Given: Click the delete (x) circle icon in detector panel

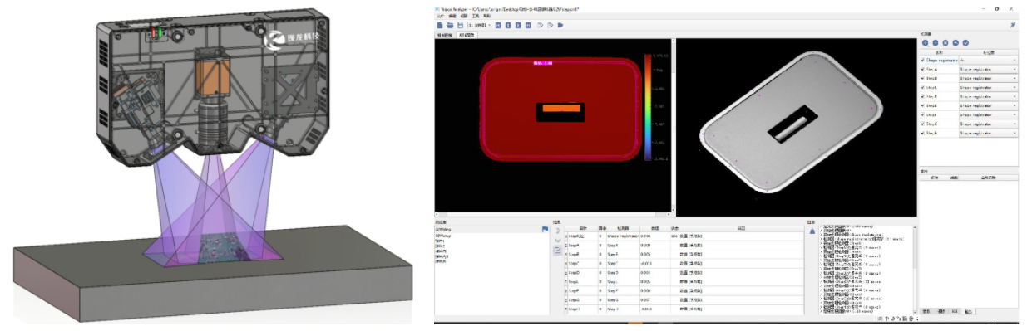Looking at the screenshot, I should 945,43.
